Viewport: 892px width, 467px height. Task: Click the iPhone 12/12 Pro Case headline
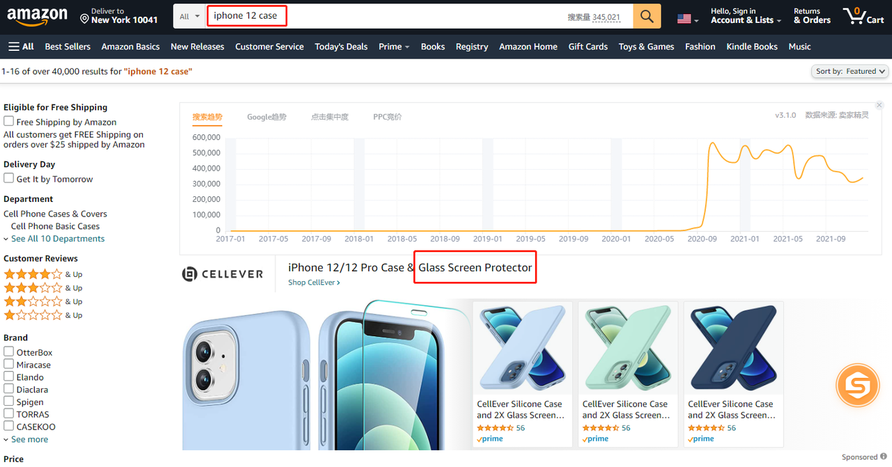(x=410, y=267)
